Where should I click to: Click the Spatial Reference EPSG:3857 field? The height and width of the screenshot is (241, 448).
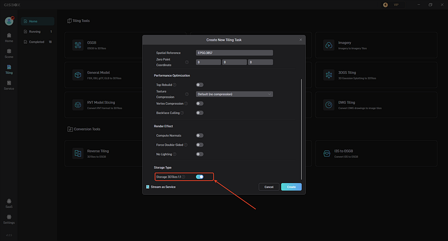(x=234, y=53)
